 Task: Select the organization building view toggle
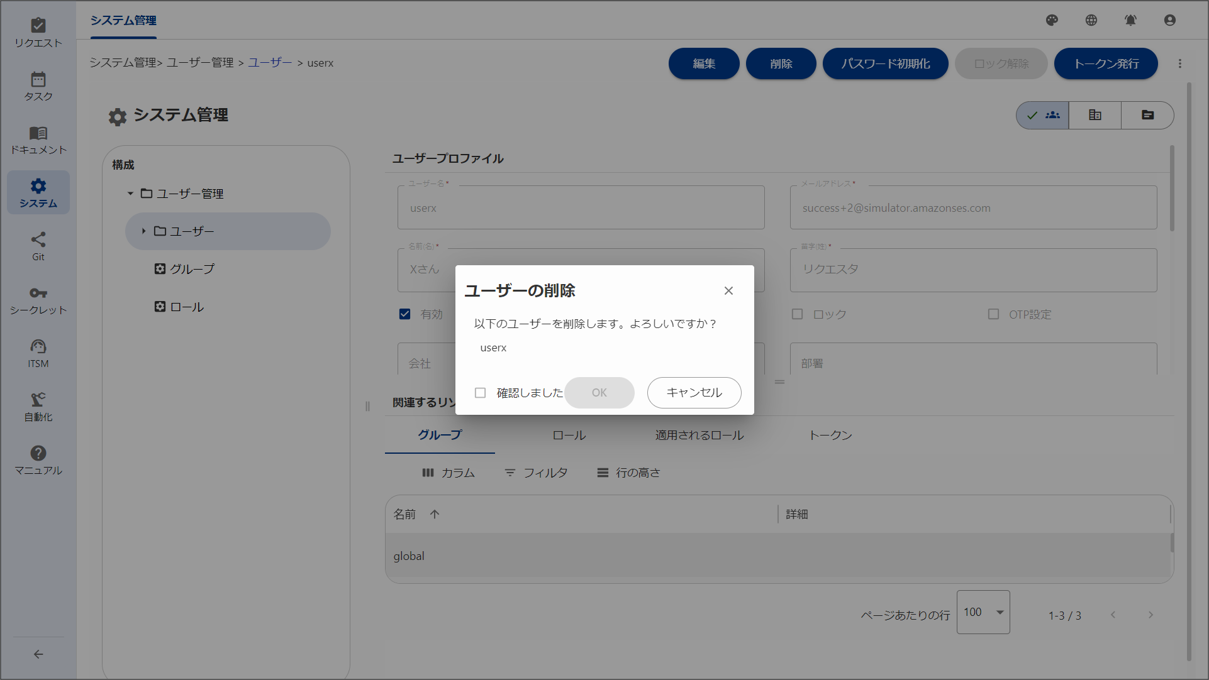1095,115
